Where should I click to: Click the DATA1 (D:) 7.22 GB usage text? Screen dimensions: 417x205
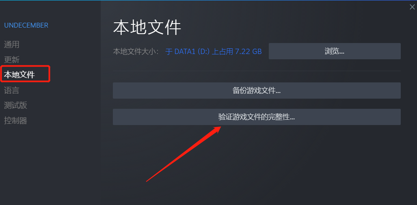pos(214,51)
